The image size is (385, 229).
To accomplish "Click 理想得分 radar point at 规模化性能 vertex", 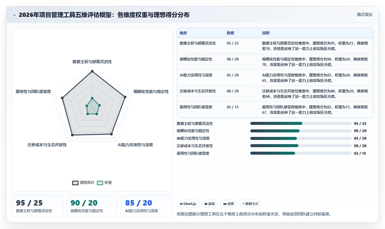I will point(125,97).
